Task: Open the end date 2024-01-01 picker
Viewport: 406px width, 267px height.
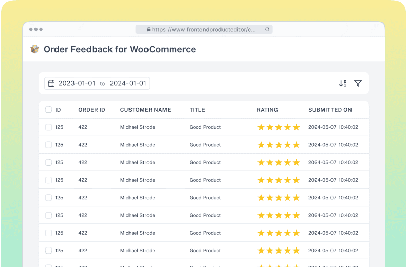Action: pos(128,83)
